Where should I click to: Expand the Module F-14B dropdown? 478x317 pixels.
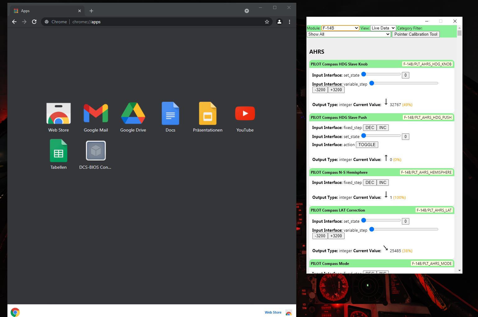click(x=340, y=28)
